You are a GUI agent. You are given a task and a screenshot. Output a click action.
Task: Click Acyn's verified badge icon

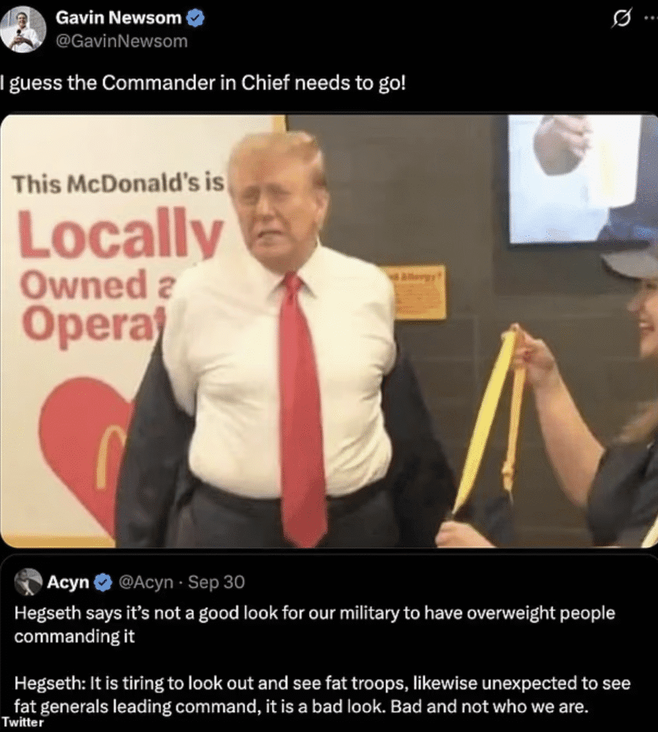click(x=103, y=582)
